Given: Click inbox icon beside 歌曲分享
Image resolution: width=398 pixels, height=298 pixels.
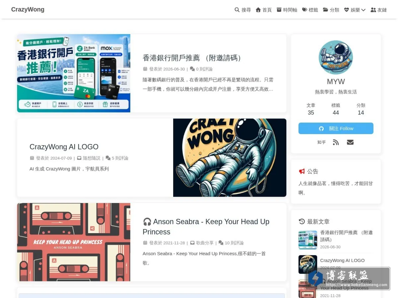Looking at the screenshot, I should [x=192, y=243].
